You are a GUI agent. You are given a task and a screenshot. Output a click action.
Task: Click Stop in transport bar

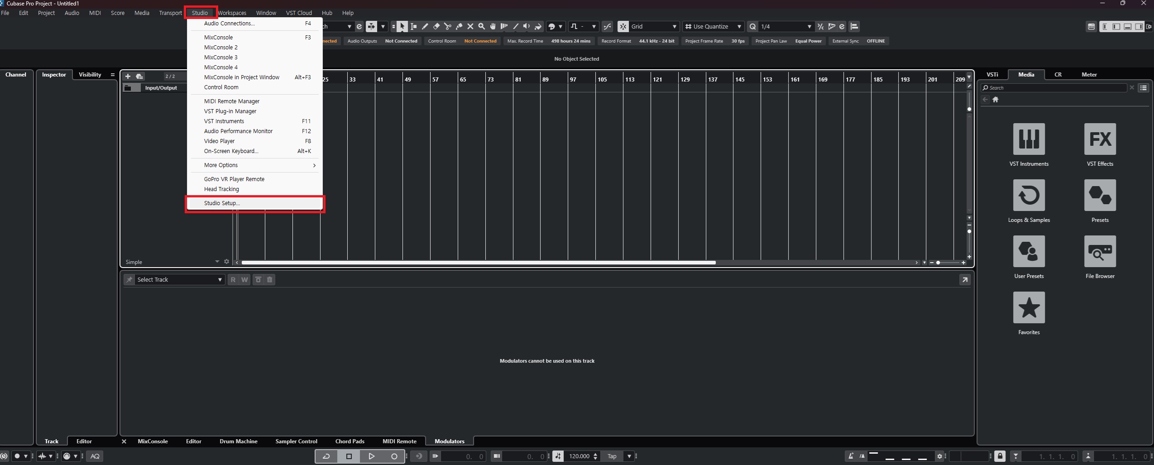(x=349, y=456)
